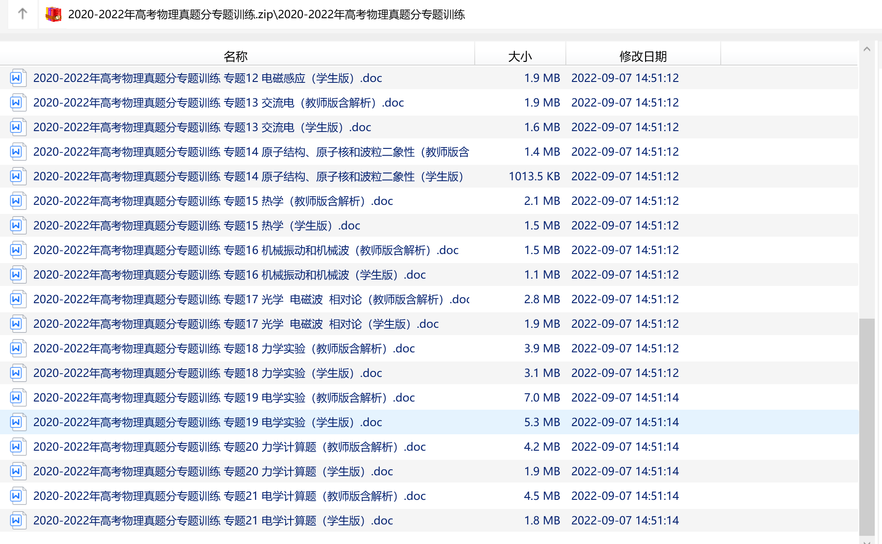Click Word icon of 专题18 力学实验 教师版 file
The width and height of the screenshot is (882, 544).
(16, 349)
